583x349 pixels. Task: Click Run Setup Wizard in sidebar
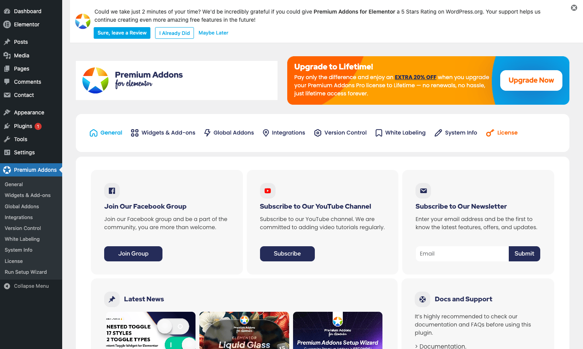point(26,272)
